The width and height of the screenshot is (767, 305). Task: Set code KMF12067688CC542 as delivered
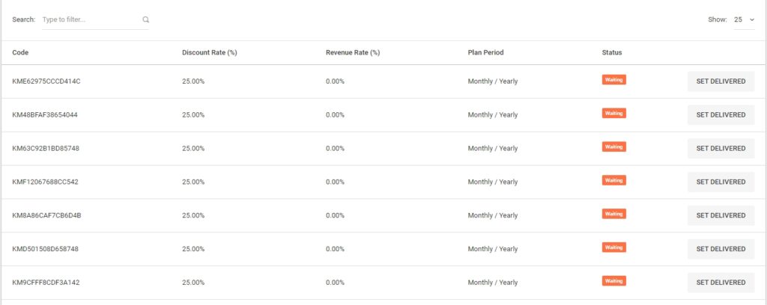coord(721,182)
